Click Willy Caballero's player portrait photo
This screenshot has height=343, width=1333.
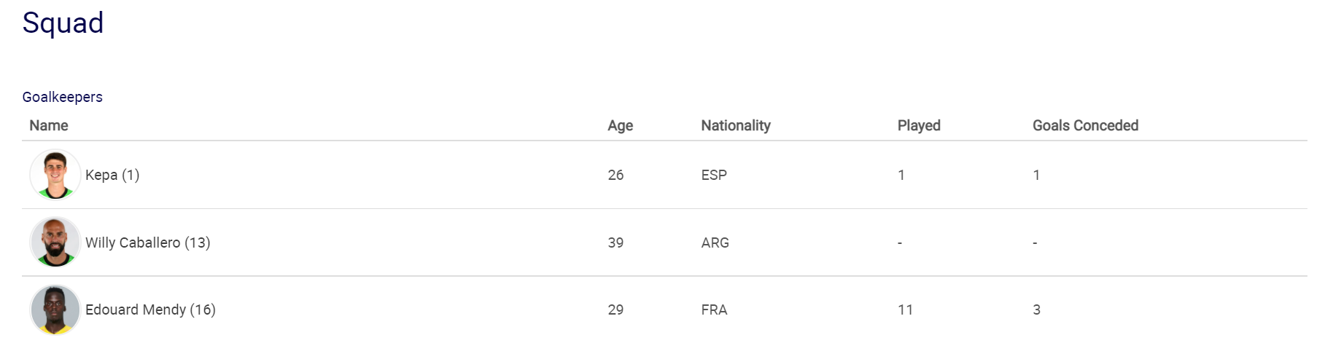55,243
